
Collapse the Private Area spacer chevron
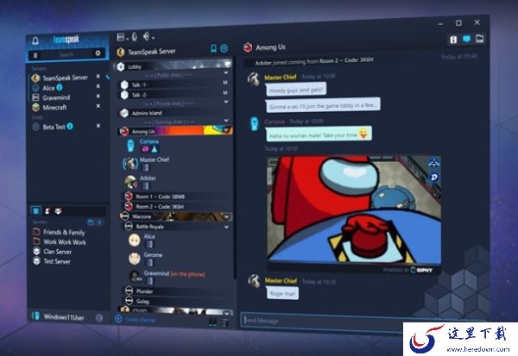click(226, 102)
